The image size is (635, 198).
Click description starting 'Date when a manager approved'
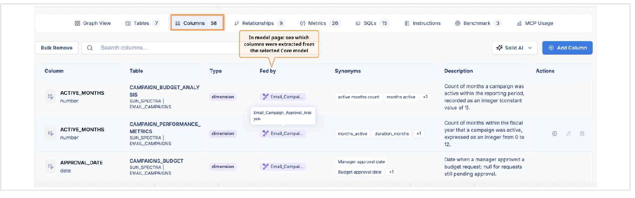tap(484, 167)
